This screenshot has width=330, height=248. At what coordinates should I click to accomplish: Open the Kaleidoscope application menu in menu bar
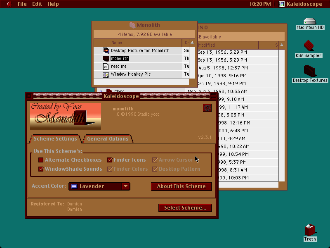[300, 4]
